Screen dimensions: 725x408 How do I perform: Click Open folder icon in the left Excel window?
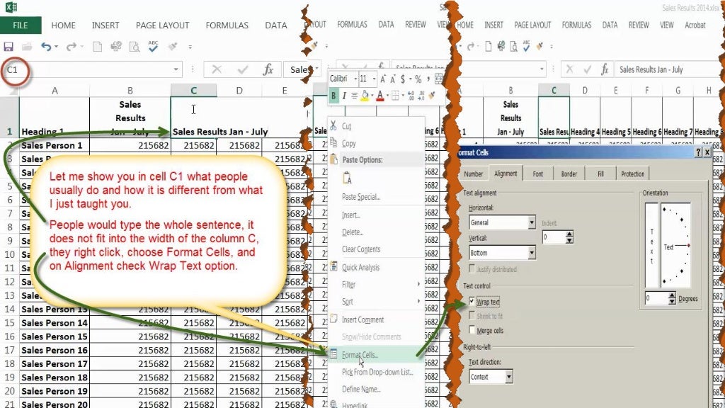27,46
